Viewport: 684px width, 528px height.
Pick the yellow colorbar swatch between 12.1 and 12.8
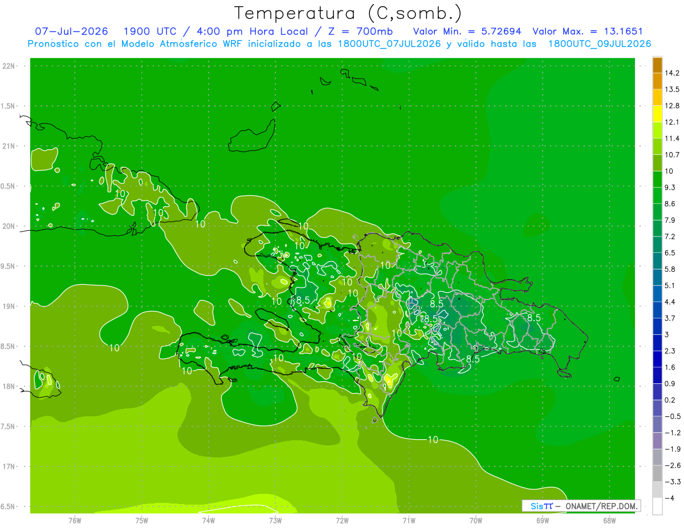point(657,114)
